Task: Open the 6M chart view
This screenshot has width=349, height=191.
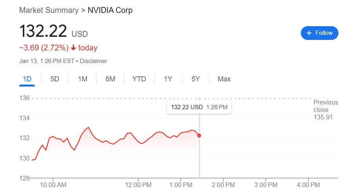Action: (110, 79)
